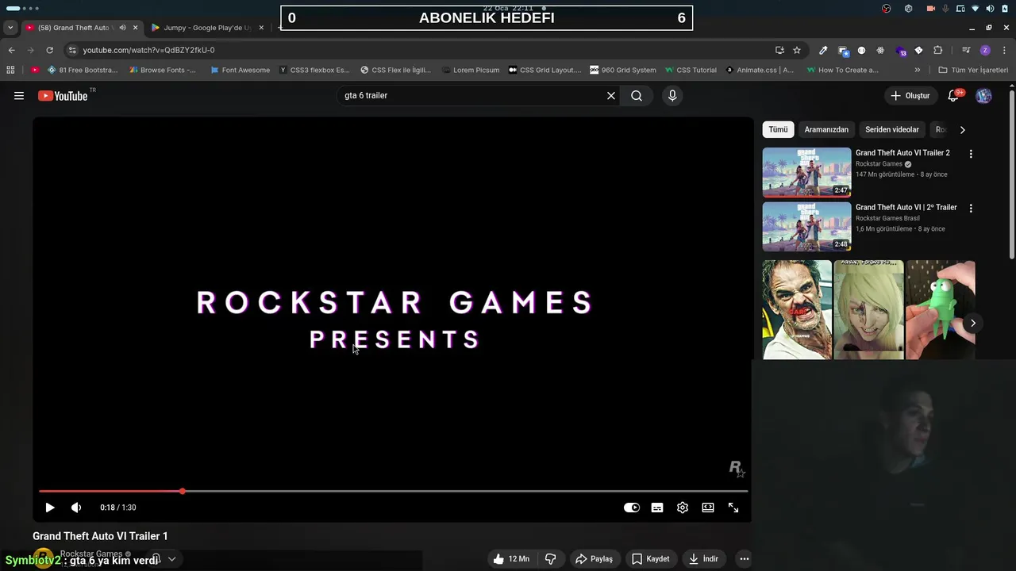Click the browser address bar URL

coord(148,50)
